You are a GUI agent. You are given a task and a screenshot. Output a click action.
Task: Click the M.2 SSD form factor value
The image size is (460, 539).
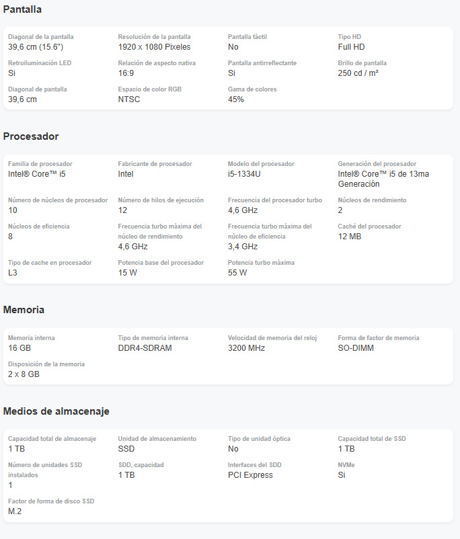pos(15,511)
